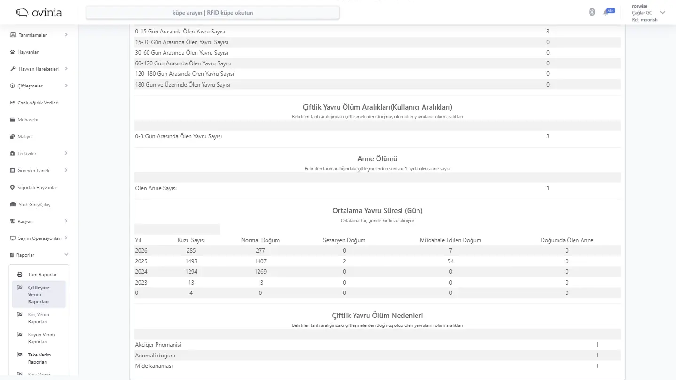The height and width of the screenshot is (380, 676).
Task: Expand the Tanımlamalar submenu
Action: pyautogui.click(x=66, y=35)
